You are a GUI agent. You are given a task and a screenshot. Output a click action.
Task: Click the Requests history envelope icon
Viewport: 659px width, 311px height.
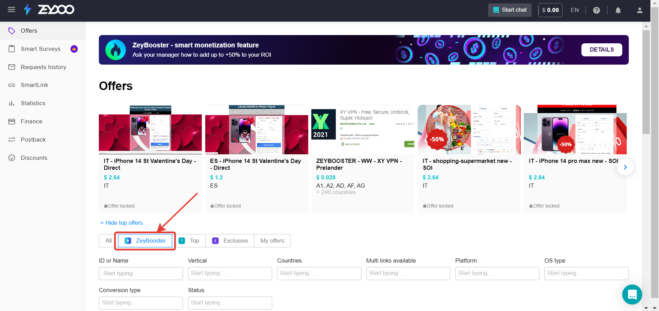pyautogui.click(x=12, y=67)
